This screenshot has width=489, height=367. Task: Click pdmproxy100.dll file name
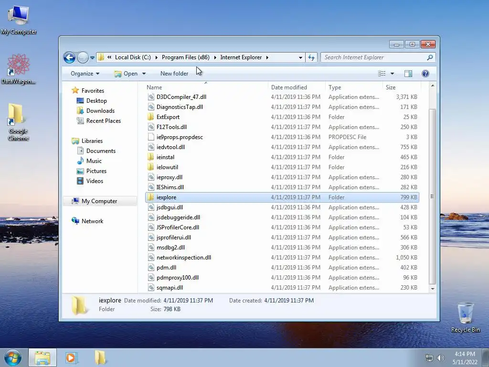tap(178, 278)
